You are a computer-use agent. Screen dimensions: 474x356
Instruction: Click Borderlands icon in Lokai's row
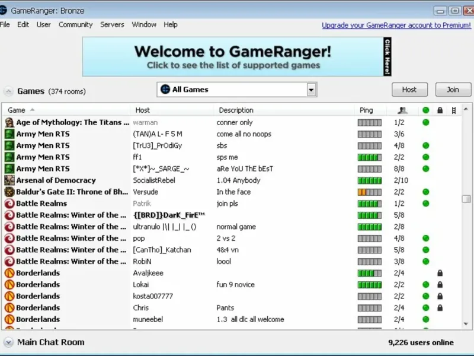coord(9,285)
